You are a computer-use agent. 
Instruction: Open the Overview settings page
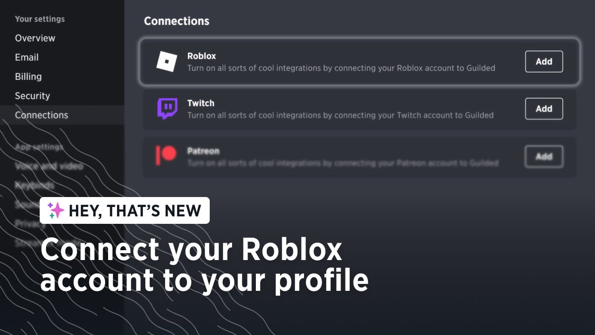point(35,38)
